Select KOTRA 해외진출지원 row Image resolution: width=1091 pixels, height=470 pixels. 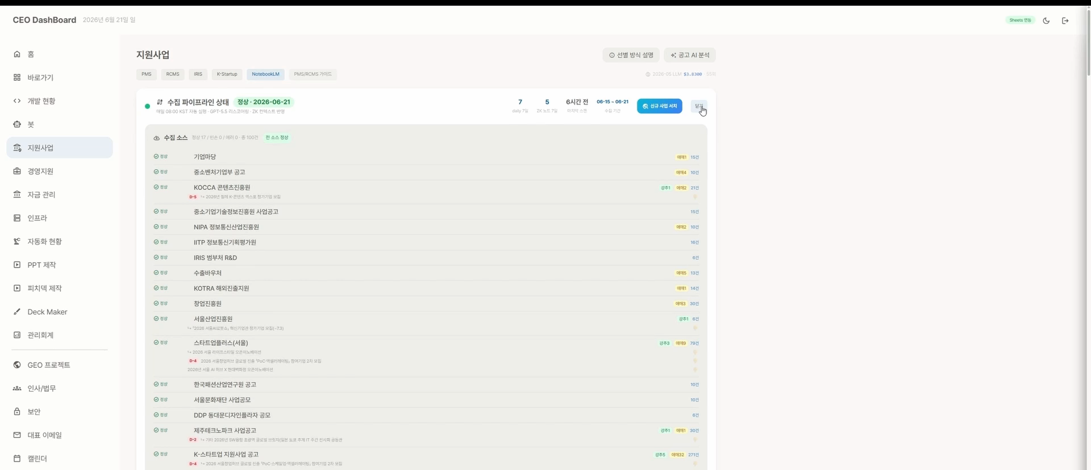(426, 288)
